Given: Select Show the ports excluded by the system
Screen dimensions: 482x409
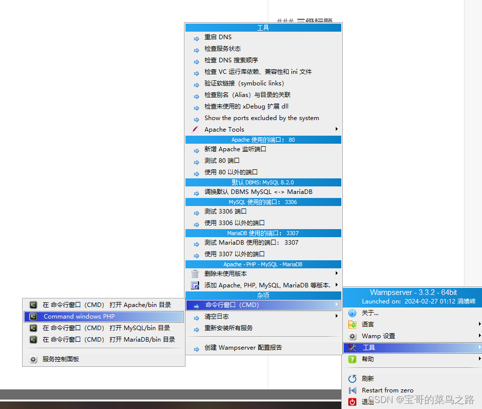Looking at the screenshot, I should [x=263, y=118].
